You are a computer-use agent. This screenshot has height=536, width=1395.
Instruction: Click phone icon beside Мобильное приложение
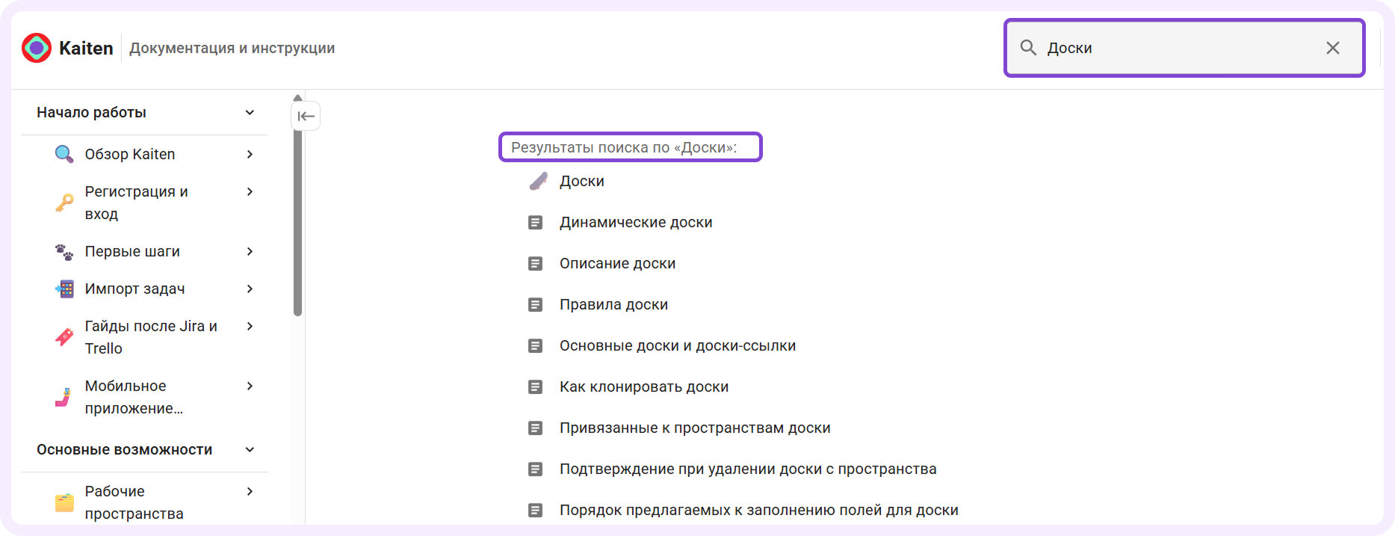pos(64,397)
